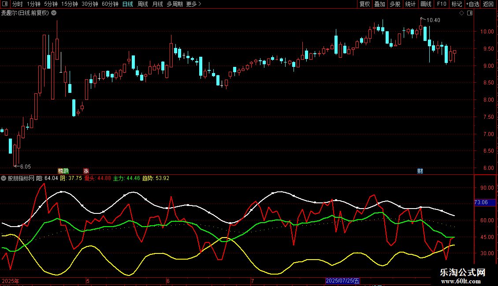This screenshot has width=498, height=286.
Task: Toggle the right side panel icon
Action: pos(470,13)
